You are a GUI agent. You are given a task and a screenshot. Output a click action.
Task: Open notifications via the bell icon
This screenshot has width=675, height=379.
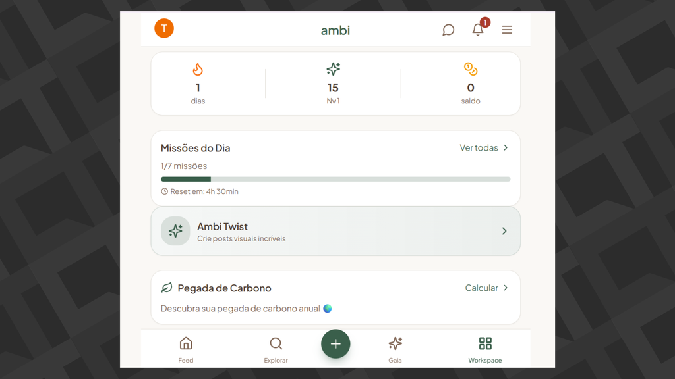tap(477, 30)
